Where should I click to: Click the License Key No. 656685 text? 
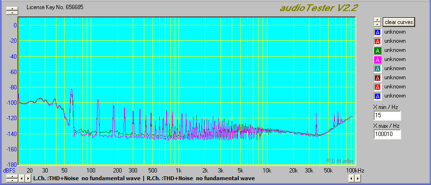click(x=55, y=7)
